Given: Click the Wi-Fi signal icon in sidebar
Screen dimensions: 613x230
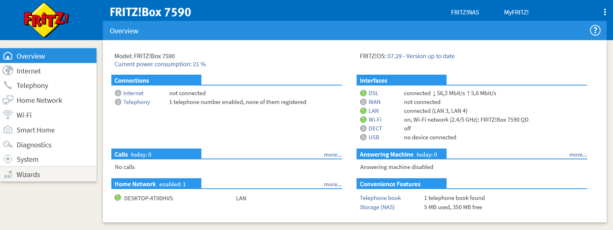Looking at the screenshot, I should [x=8, y=115].
